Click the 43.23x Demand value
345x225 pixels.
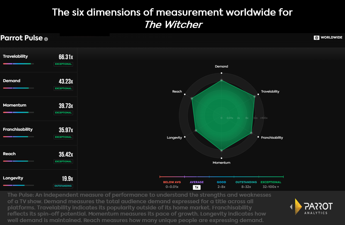66,81
